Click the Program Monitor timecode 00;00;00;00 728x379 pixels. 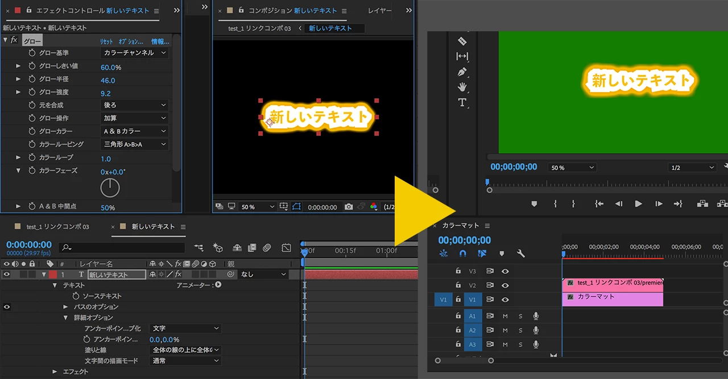point(514,167)
